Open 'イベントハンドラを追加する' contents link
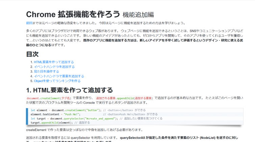This screenshot has height=142, width=255. click(54, 67)
